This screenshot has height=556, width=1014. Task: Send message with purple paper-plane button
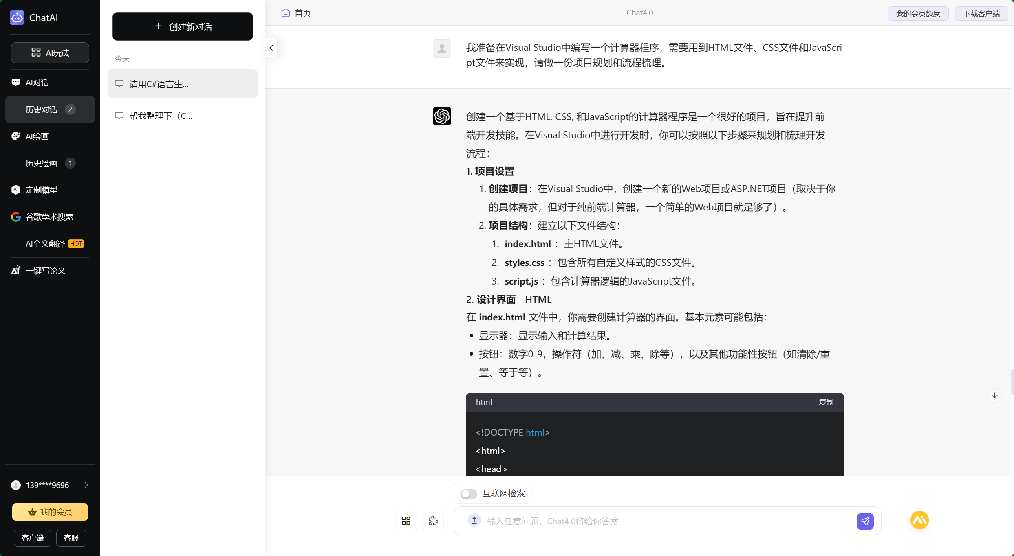(x=865, y=521)
